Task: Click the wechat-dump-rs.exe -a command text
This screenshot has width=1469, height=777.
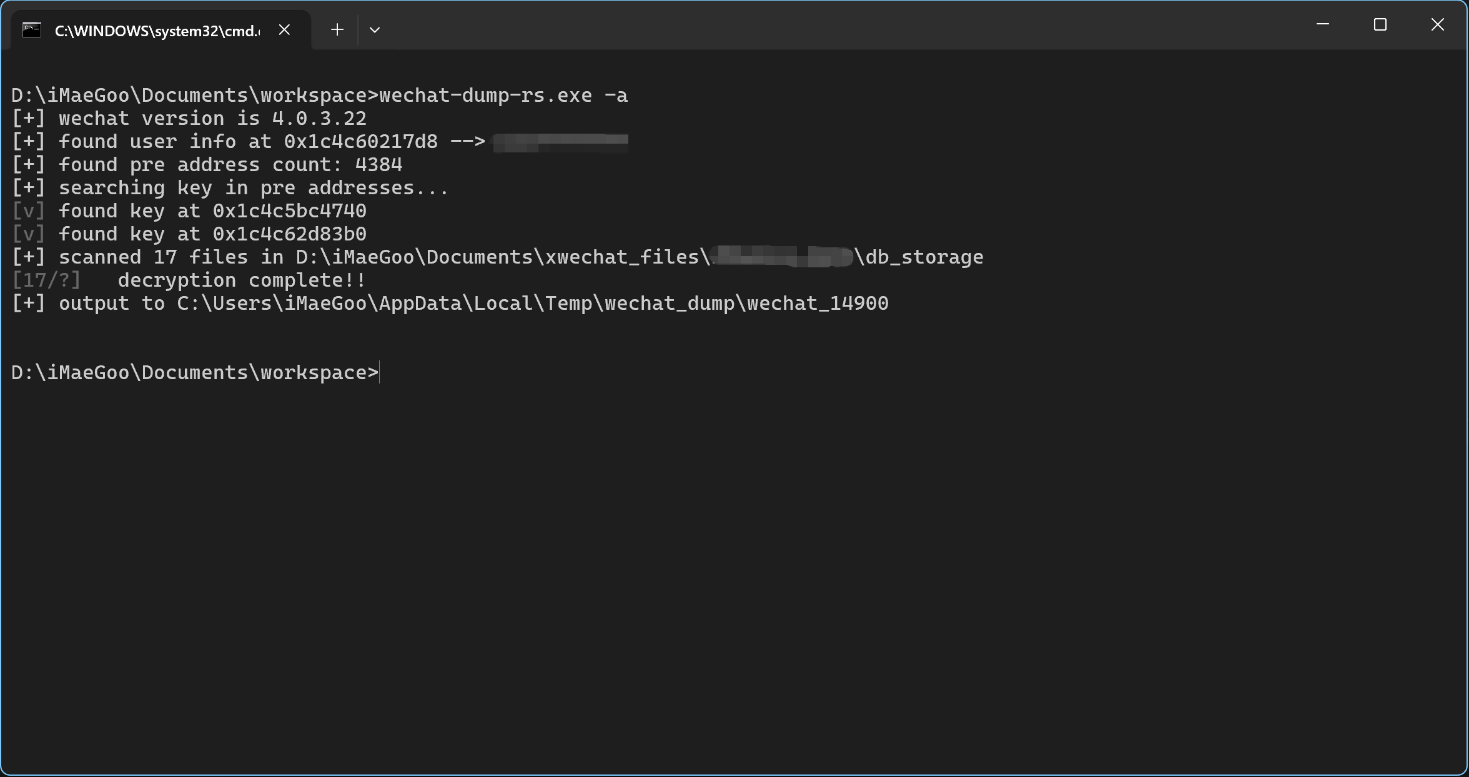Action: pyautogui.click(x=503, y=96)
